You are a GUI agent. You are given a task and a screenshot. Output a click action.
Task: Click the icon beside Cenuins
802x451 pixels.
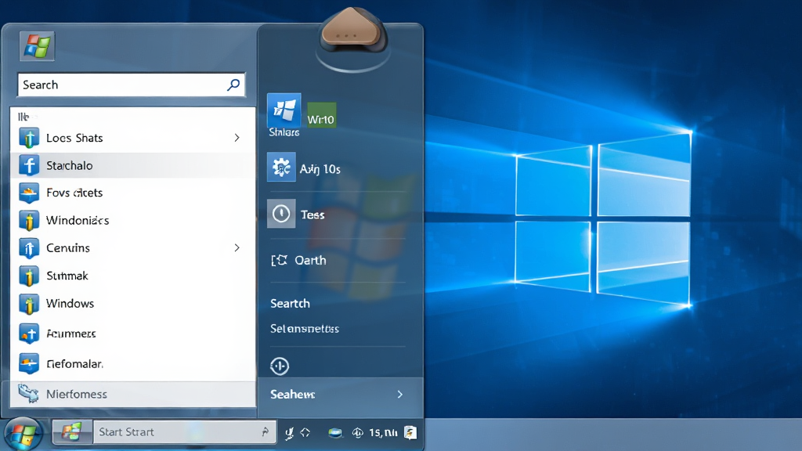click(29, 248)
